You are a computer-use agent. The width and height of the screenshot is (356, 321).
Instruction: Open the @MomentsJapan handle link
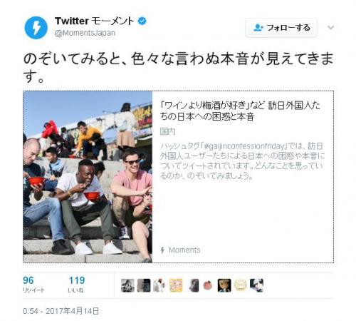click(x=85, y=33)
